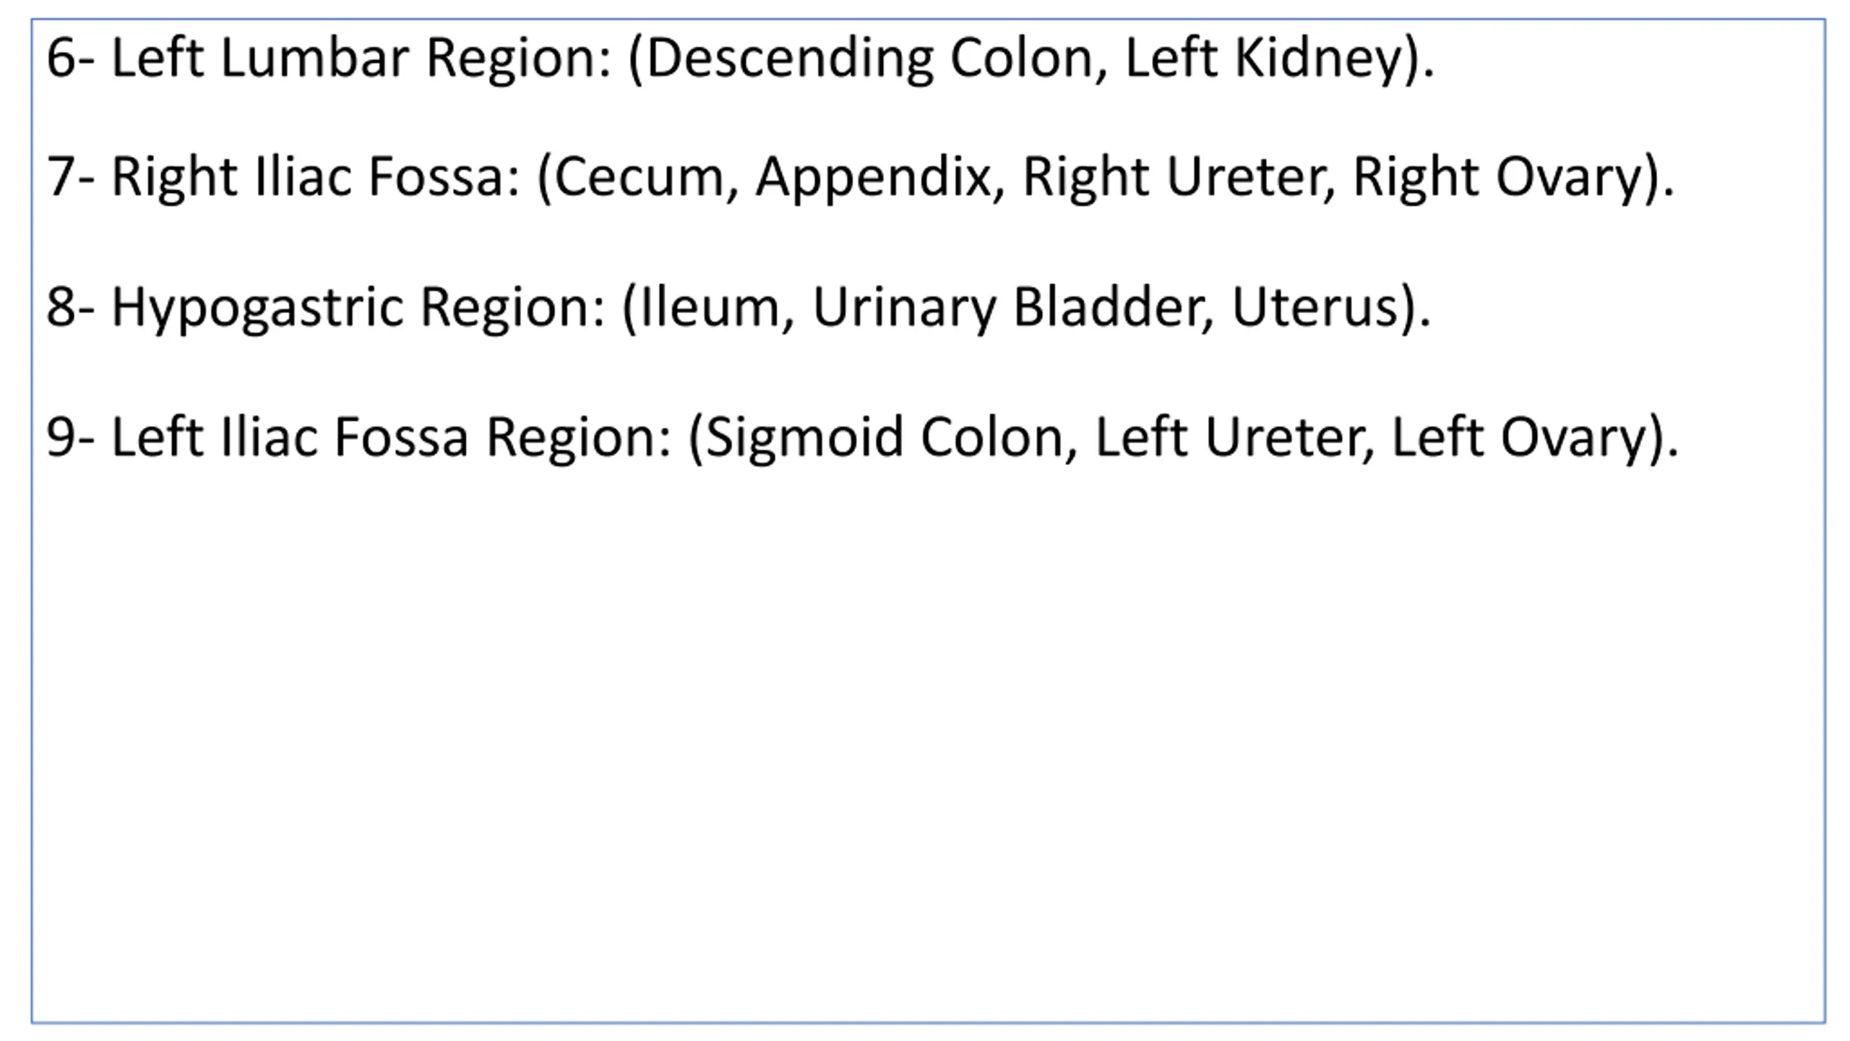The image size is (1850, 1041).
Task: Click the list number '9-'
Action: point(70,437)
